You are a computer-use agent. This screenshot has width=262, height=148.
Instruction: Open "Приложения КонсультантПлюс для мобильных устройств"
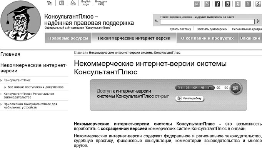[30, 106]
